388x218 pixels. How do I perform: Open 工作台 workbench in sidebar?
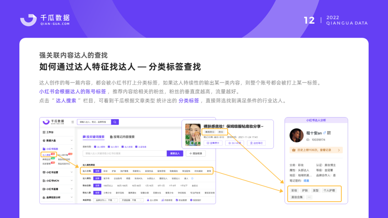click(x=48, y=132)
